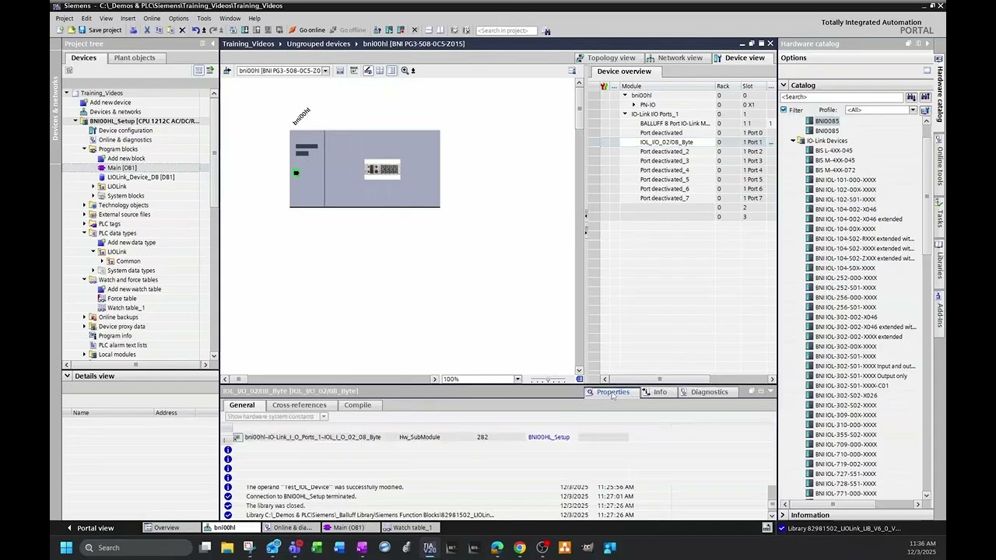
Task: Click the binoculars icon beside project search
Action: pyautogui.click(x=547, y=31)
